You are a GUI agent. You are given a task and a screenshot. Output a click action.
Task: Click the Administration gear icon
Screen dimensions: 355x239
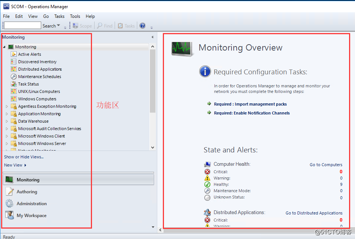(10, 203)
